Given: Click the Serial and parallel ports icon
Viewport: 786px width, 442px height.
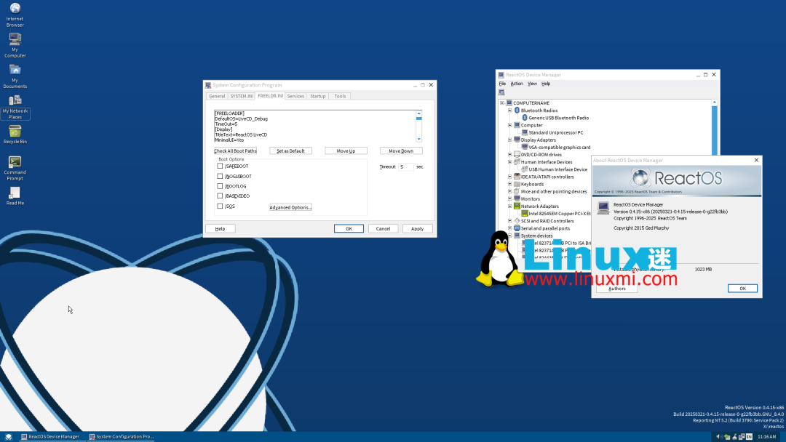Looking at the screenshot, I should (517, 228).
